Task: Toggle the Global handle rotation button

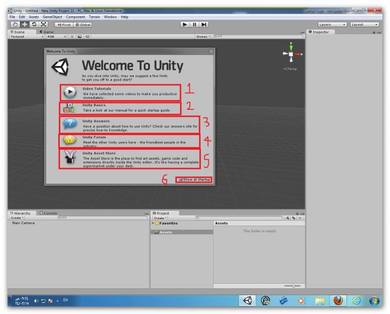Action: pyautogui.click(x=83, y=25)
